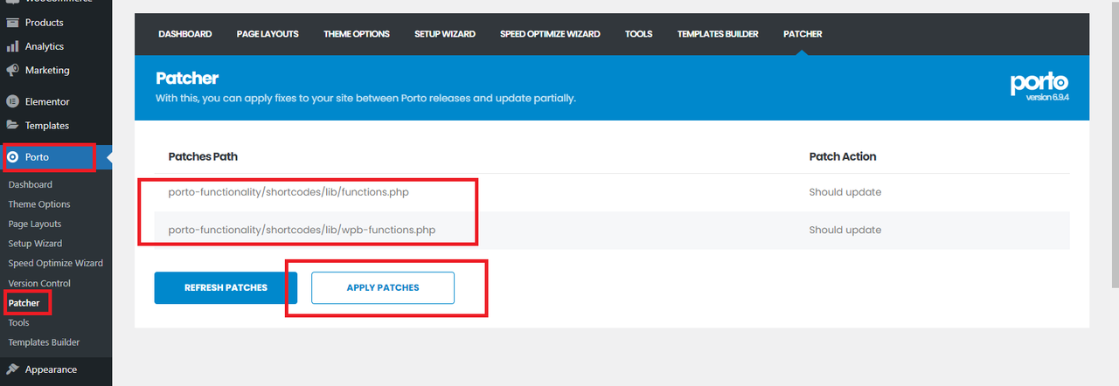The image size is (1119, 386).
Task: Click the Patcher description sentence
Action: point(365,99)
